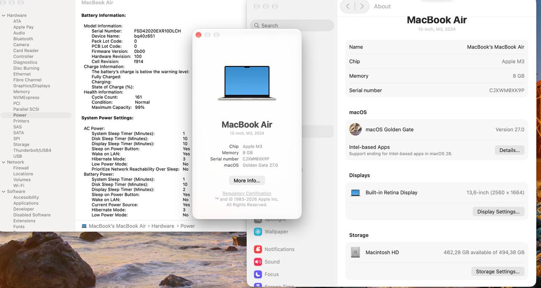This screenshot has width=541, height=288.
Task: Click the Search field in System Settings
Action: (292, 25)
